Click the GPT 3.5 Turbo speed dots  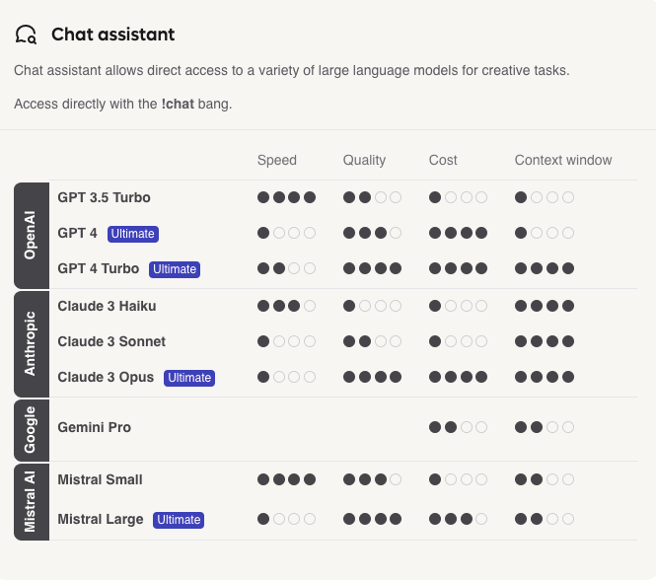pos(286,197)
